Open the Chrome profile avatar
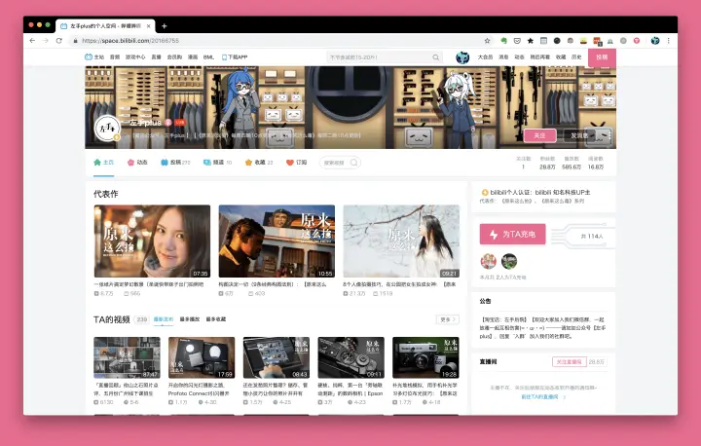The width and height of the screenshot is (701, 446). pos(655,41)
